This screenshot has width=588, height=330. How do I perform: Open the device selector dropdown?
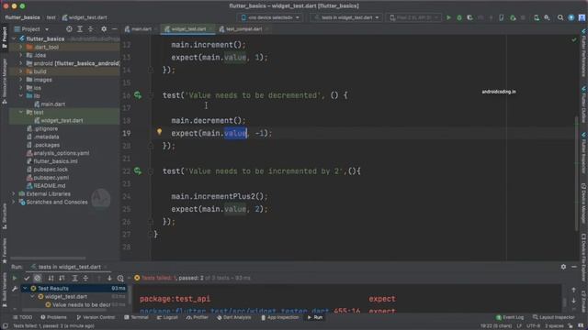270,17
